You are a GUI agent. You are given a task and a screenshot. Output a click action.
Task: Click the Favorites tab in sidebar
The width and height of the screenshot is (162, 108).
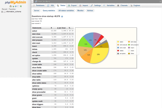click(x=12, y=9)
